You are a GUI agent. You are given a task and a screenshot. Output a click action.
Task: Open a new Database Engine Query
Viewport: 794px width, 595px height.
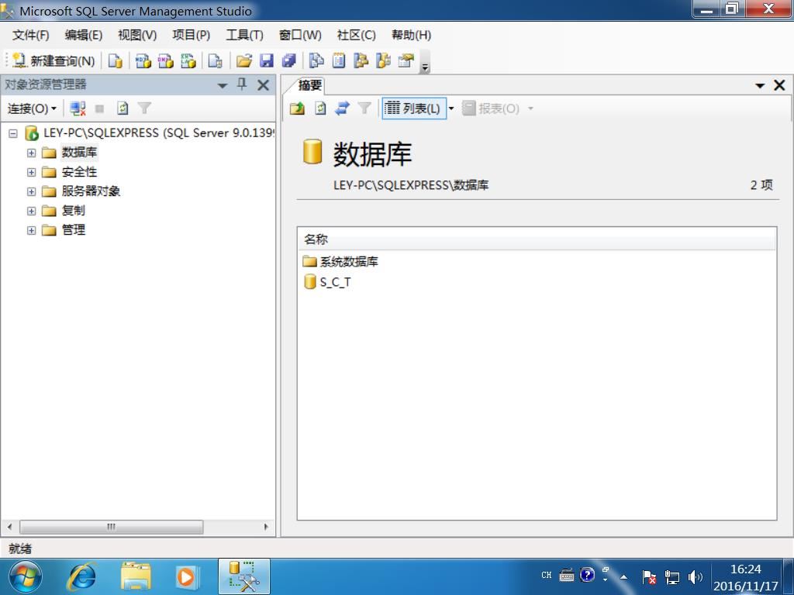(116, 61)
